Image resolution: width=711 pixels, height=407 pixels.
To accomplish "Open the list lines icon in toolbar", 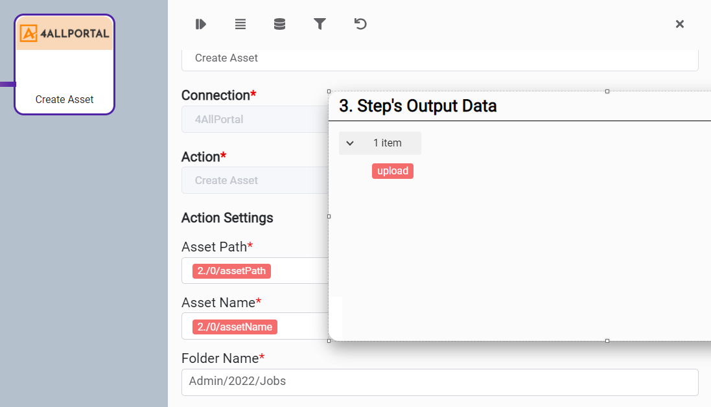I will 240,24.
